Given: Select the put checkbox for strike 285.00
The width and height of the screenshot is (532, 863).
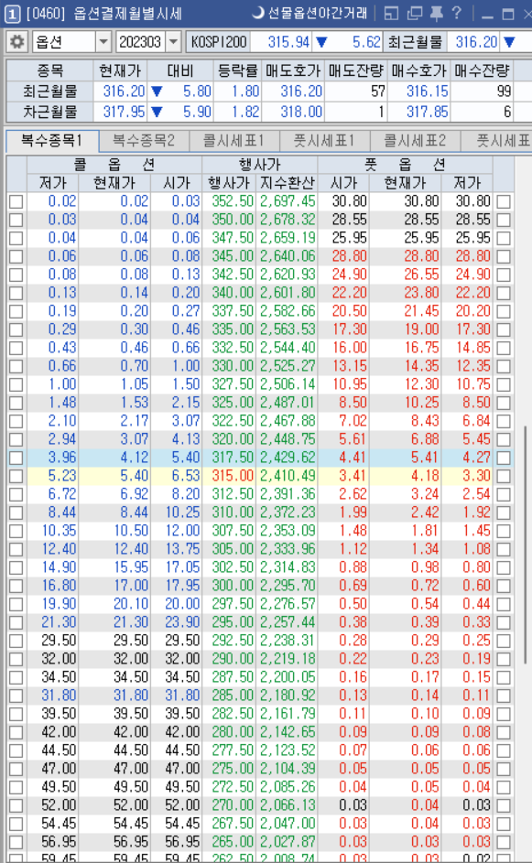Looking at the screenshot, I should pos(504,696).
